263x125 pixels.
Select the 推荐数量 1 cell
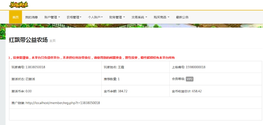coord(136,79)
